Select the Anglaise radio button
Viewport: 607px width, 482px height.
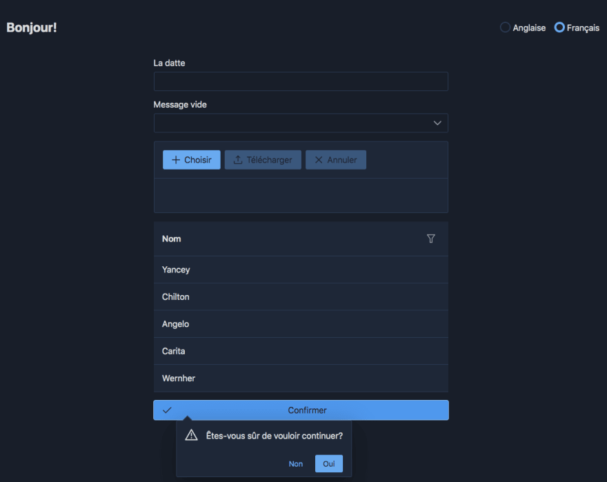point(505,28)
